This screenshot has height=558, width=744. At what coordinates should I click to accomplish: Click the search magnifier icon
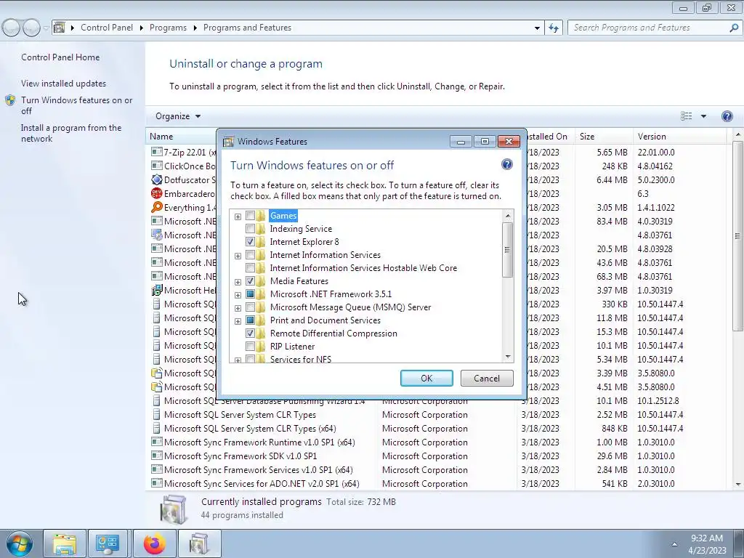click(x=734, y=28)
